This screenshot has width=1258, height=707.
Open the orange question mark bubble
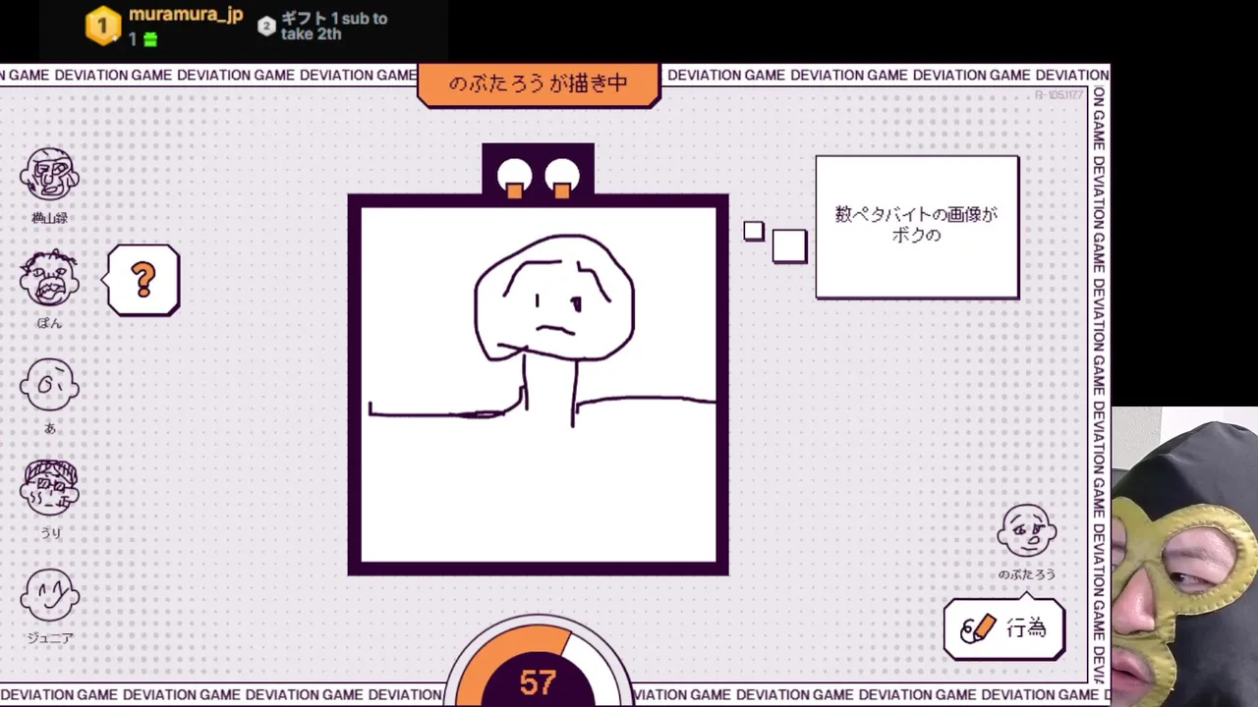click(143, 281)
